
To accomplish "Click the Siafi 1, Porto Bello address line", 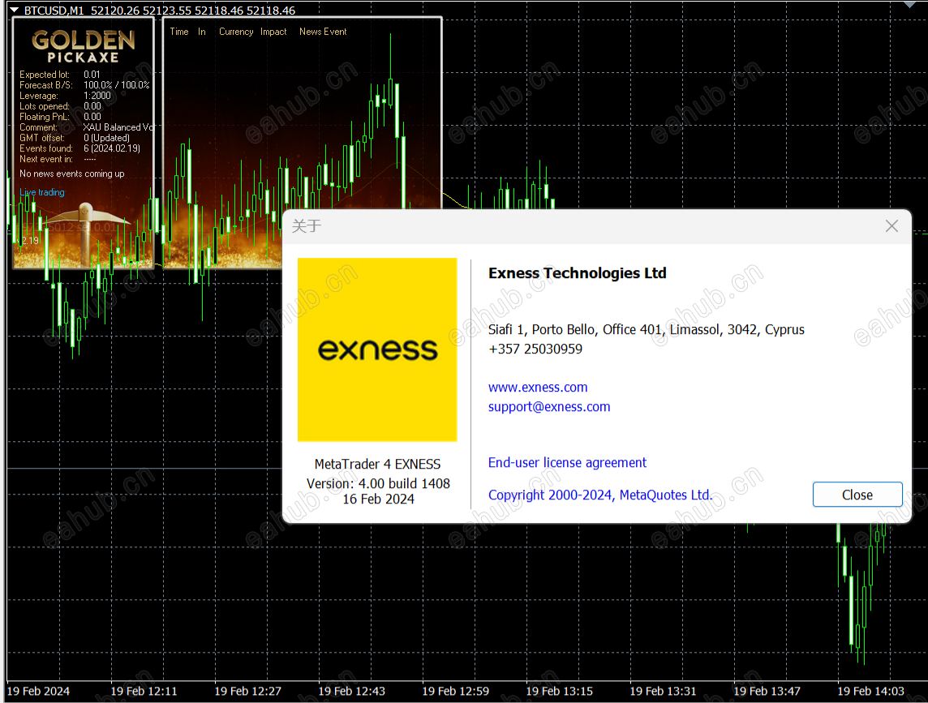I will click(647, 329).
